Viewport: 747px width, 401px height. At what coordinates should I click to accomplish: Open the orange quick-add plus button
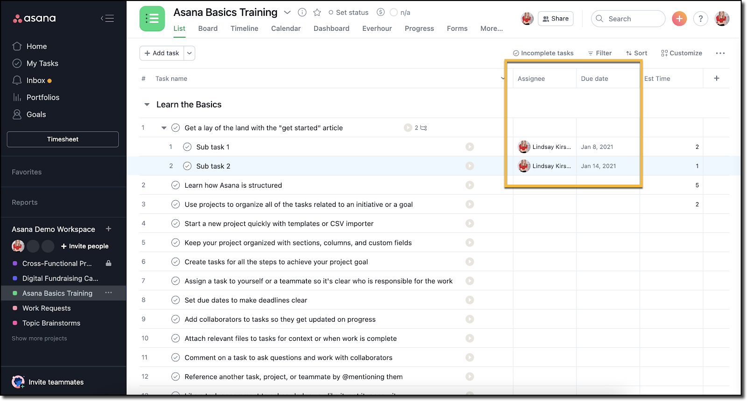click(x=679, y=19)
